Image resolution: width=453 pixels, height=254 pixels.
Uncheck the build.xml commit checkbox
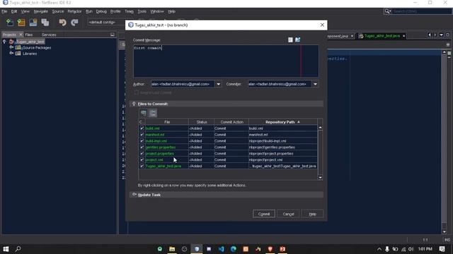pos(142,128)
